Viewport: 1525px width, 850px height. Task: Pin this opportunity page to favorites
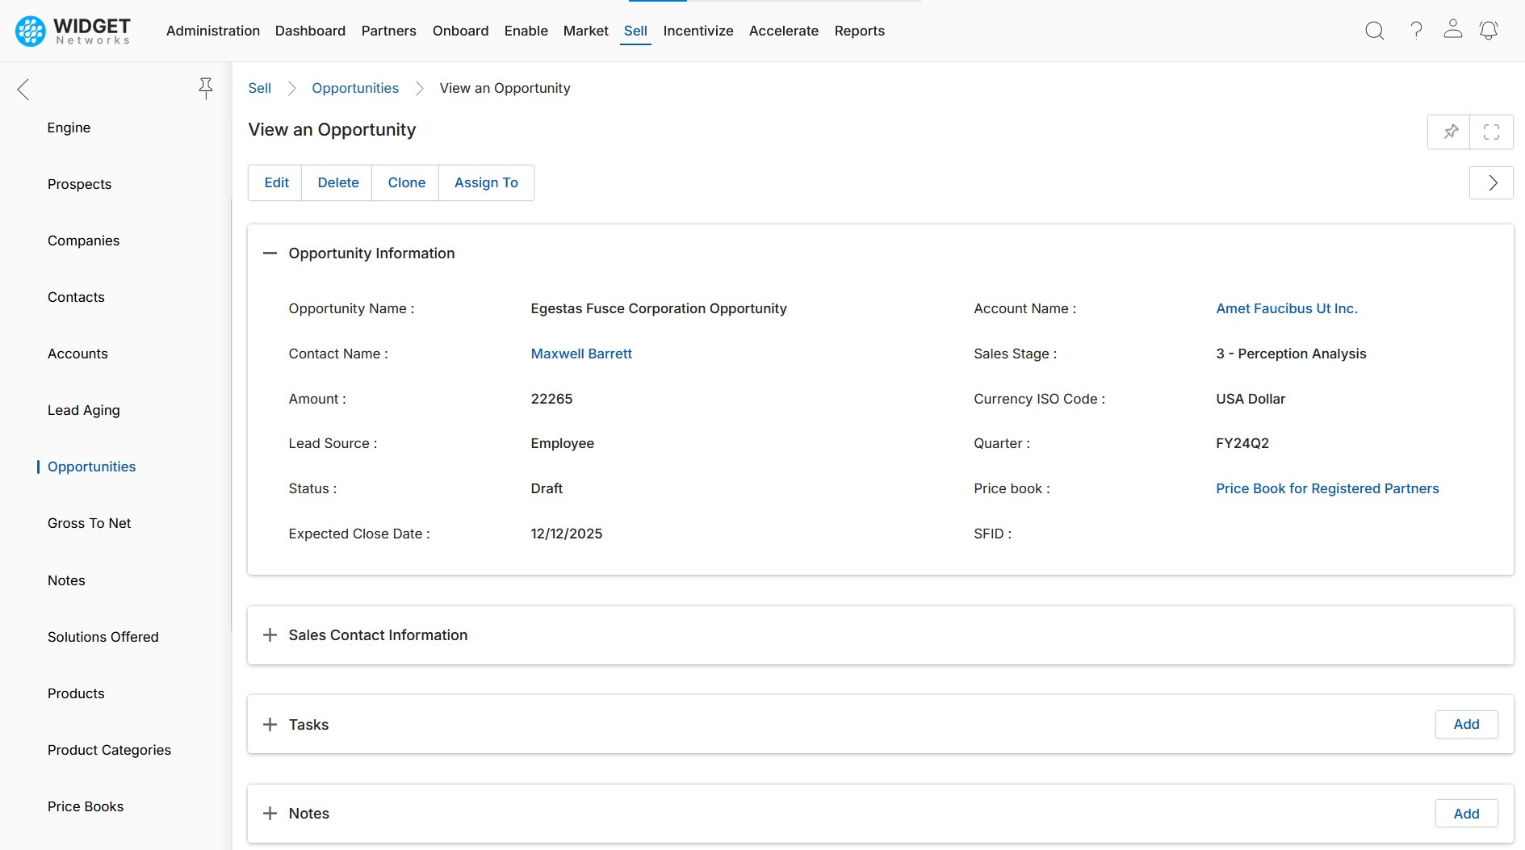click(x=1450, y=132)
